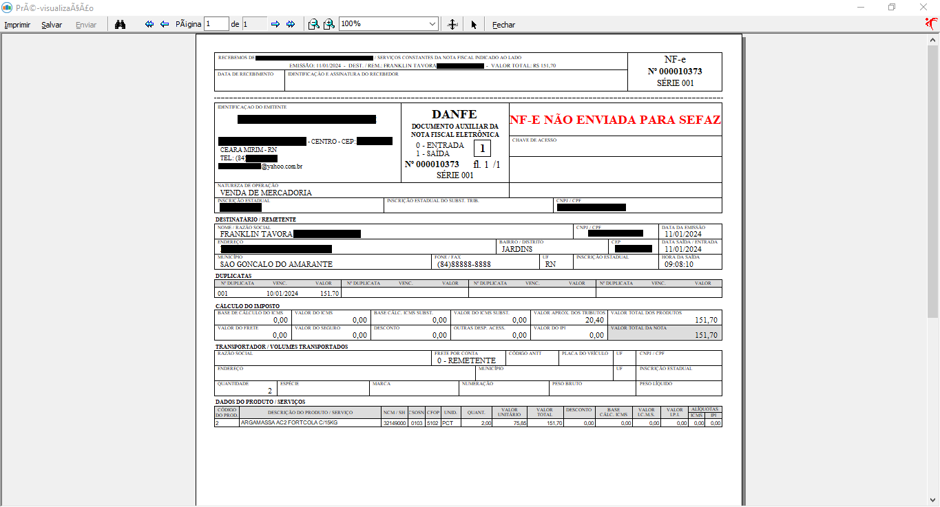Click the zoom in magnifier icon
Image resolution: width=940 pixels, height=507 pixels.
click(x=329, y=24)
